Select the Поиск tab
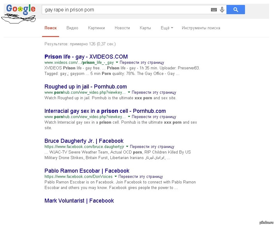The image size is (275, 226). 50,28
